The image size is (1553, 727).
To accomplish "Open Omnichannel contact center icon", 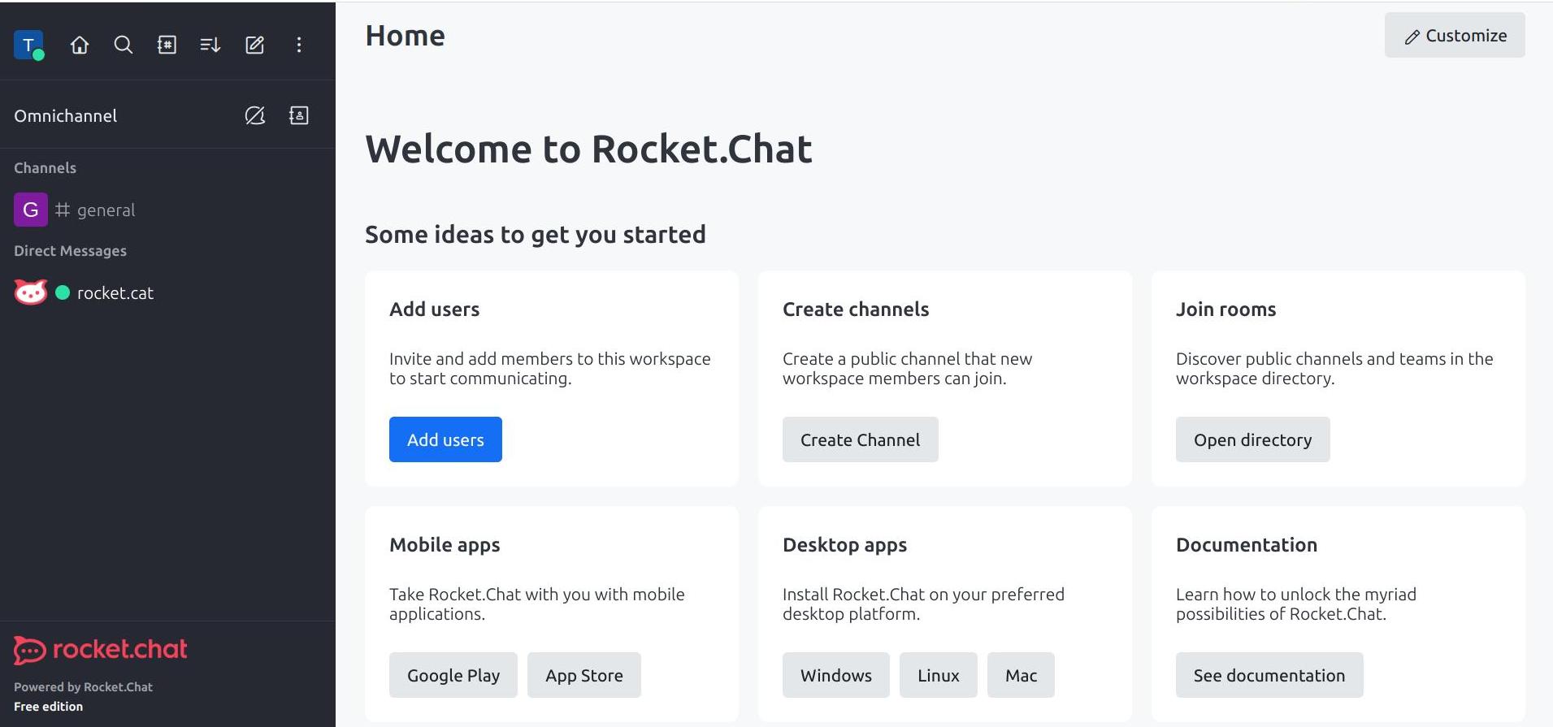I will coord(299,115).
